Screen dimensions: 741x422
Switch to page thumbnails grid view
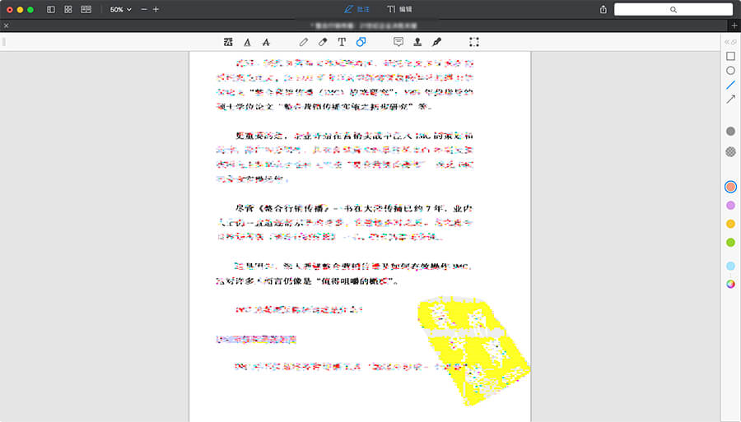point(68,9)
